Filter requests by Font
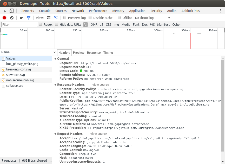The width and height of the screenshot is (225, 164). (x=136, y=24)
